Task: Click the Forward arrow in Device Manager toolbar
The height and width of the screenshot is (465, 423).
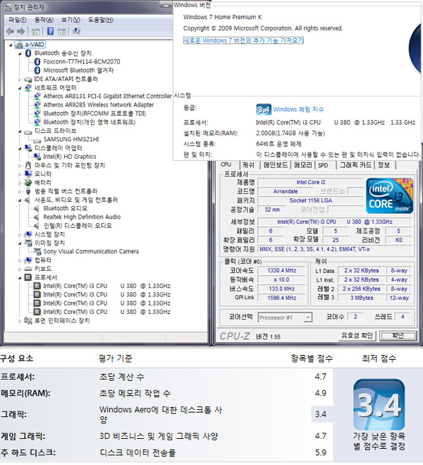Action: (20, 31)
